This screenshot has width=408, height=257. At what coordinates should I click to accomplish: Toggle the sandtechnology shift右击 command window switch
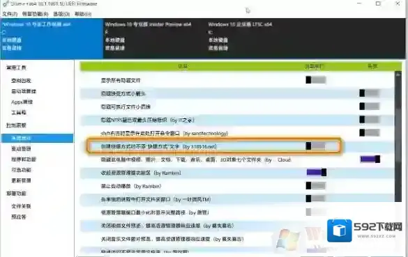(x=370, y=133)
